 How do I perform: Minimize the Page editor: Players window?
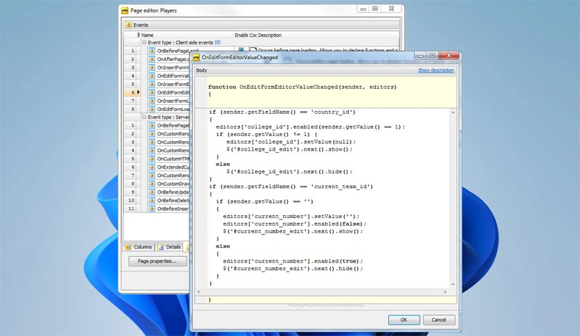coord(364,9)
